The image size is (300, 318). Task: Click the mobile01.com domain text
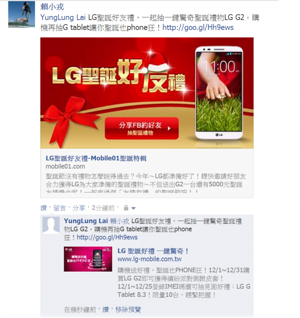65,167
